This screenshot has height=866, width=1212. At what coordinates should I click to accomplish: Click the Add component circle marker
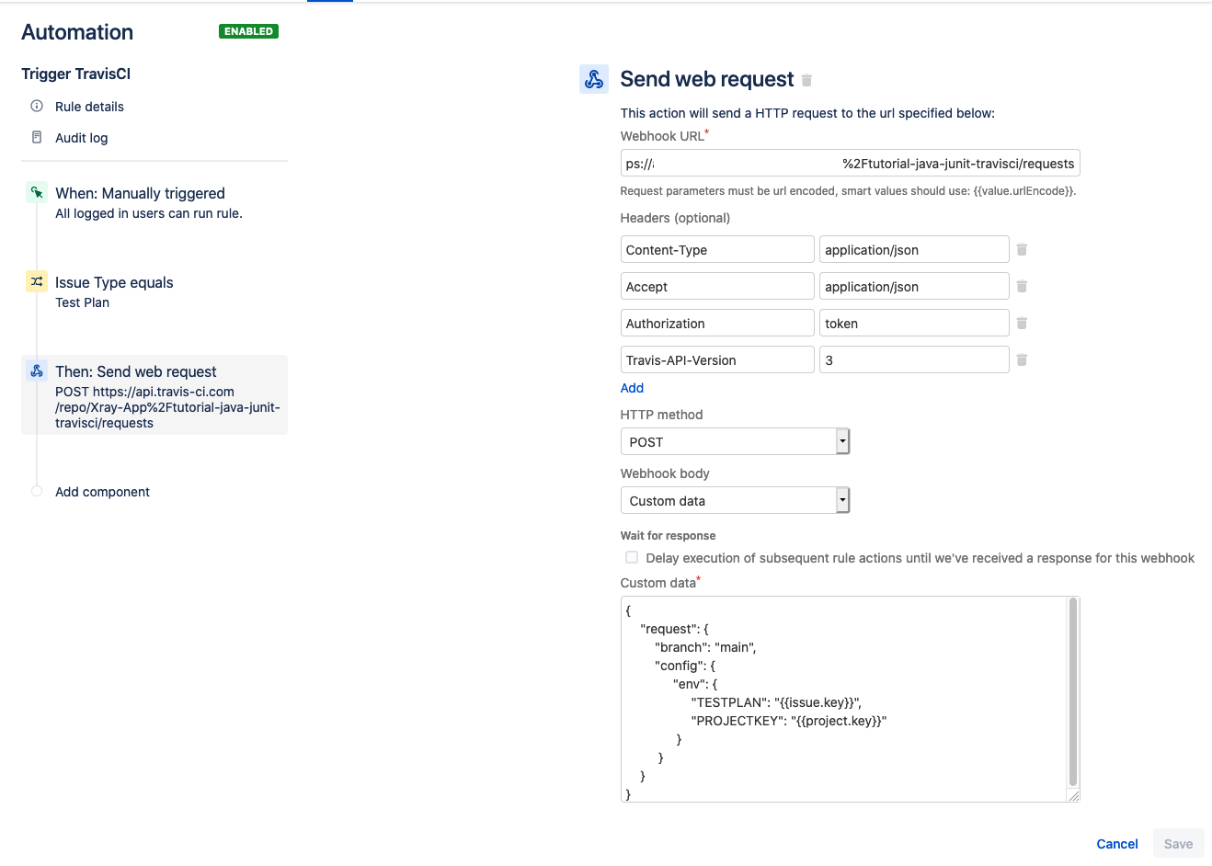point(37,491)
